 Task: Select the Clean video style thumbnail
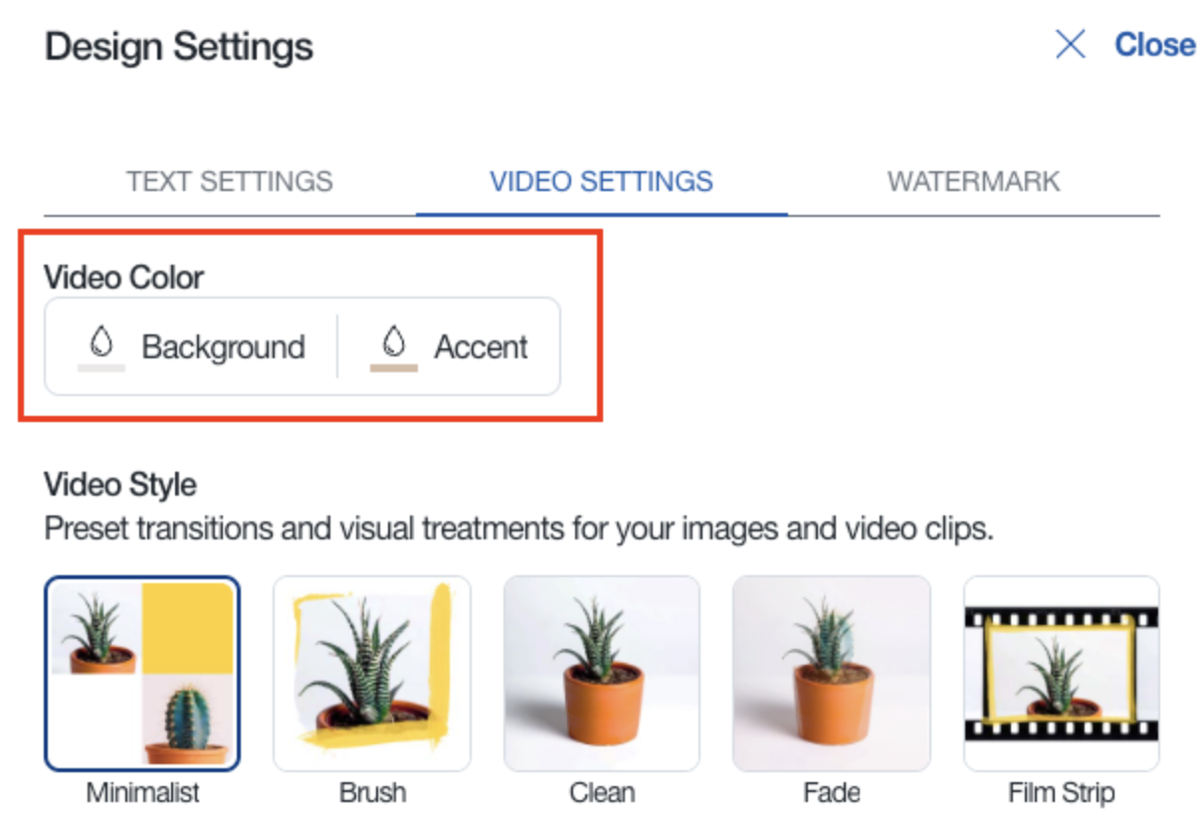(602, 673)
